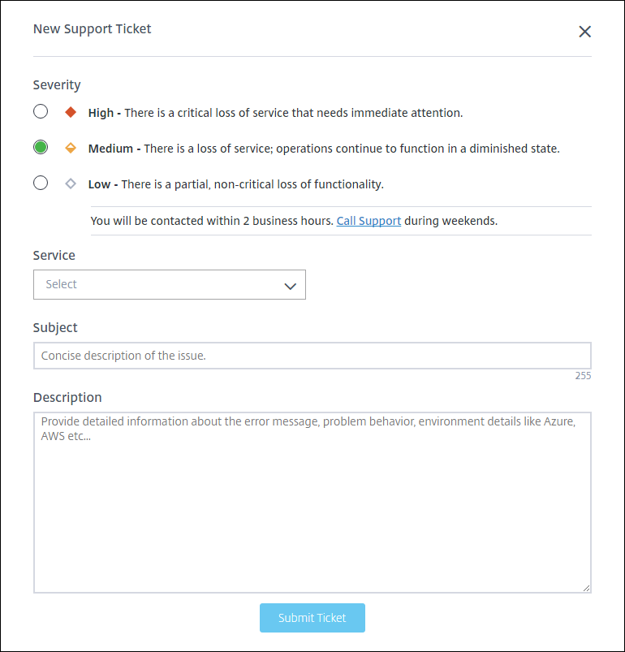Select the High severity radio button
Image resolution: width=625 pixels, height=652 pixels.
41,112
